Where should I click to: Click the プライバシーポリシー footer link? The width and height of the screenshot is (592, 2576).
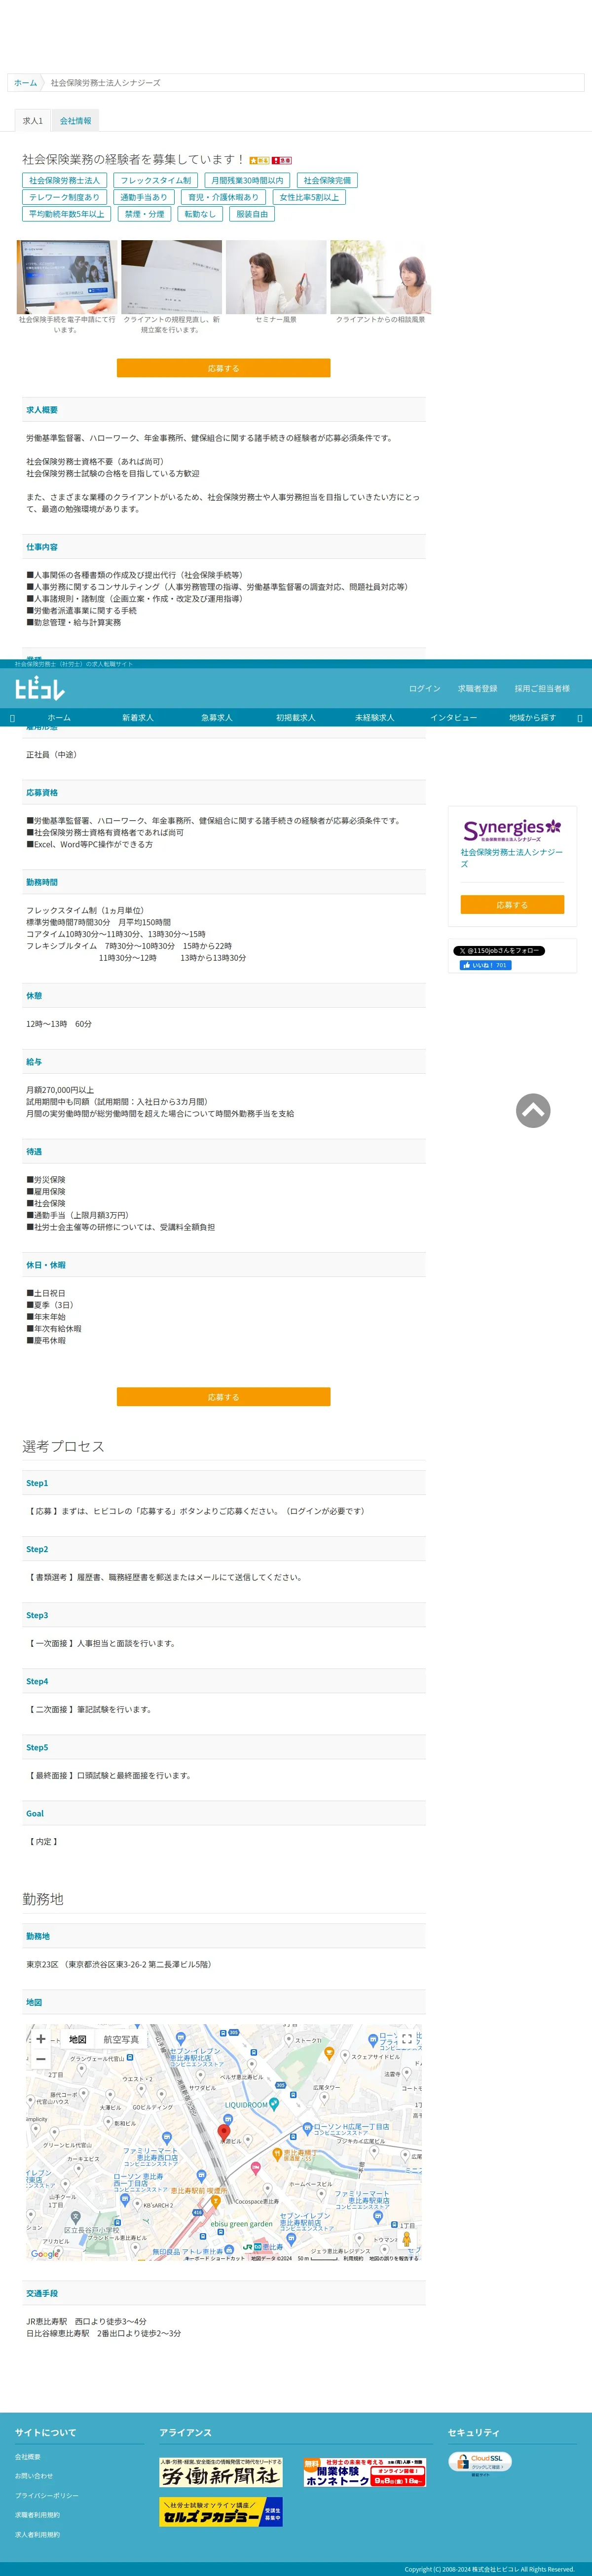click(x=46, y=2496)
